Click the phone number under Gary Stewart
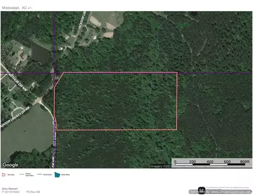The image size is (253, 195). click(11, 192)
